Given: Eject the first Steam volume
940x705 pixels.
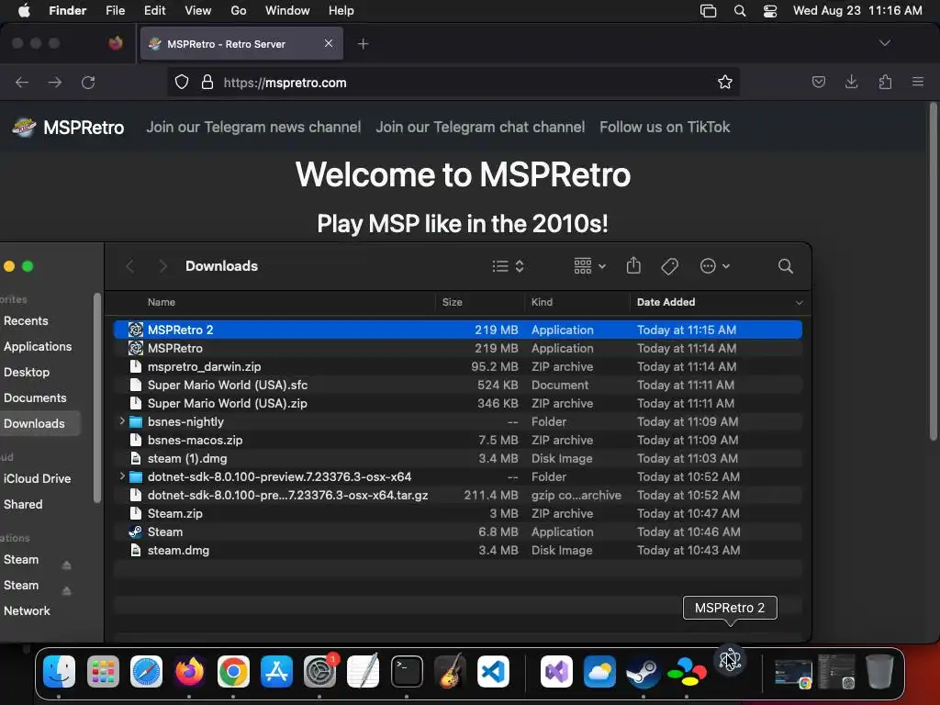Looking at the screenshot, I should [66, 565].
